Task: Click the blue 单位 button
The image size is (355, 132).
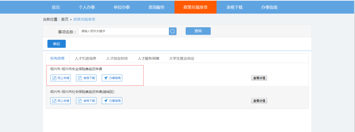Action: point(57,44)
